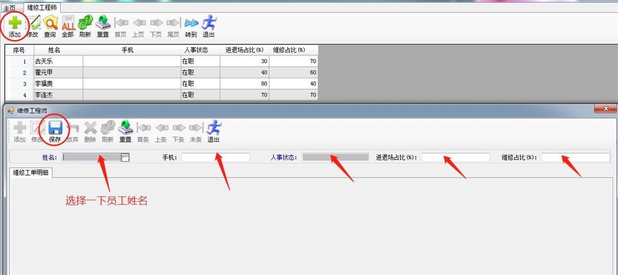Click the 修改 edit icon in main toolbar
This screenshot has height=275, width=618.
pyautogui.click(x=33, y=23)
